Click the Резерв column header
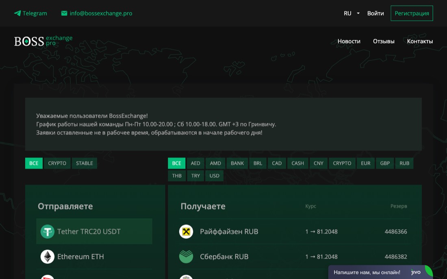 tap(399, 206)
